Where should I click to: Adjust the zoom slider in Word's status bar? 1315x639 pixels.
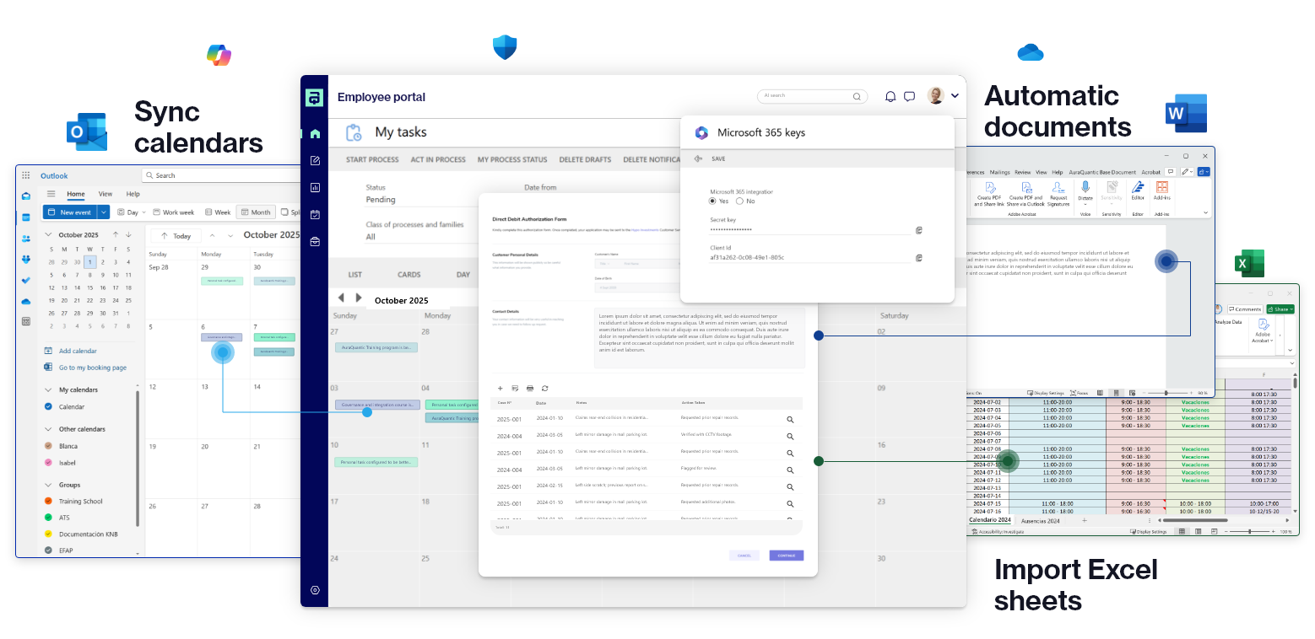(x=1166, y=393)
